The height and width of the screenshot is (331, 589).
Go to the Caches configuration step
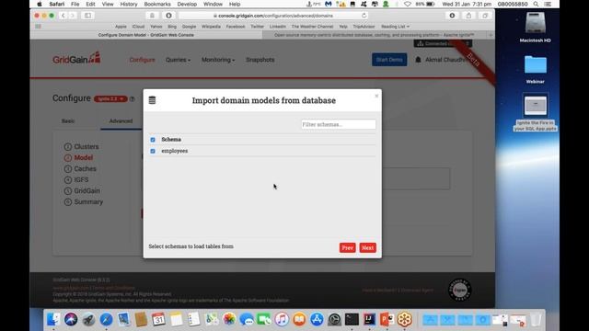click(x=80, y=169)
